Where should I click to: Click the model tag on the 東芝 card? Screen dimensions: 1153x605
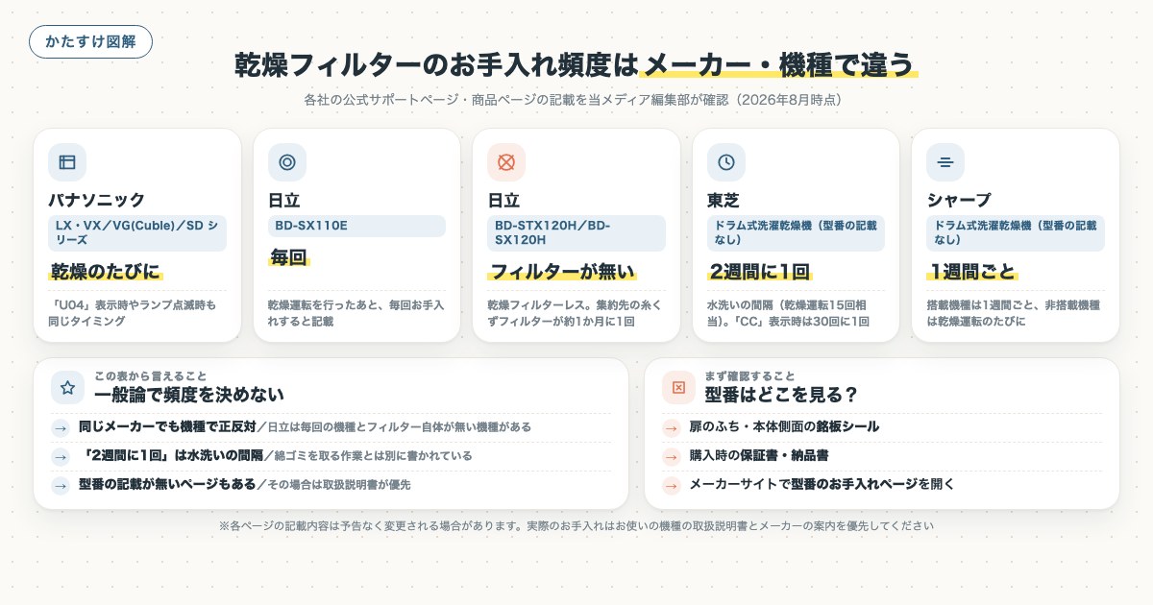[796, 233]
